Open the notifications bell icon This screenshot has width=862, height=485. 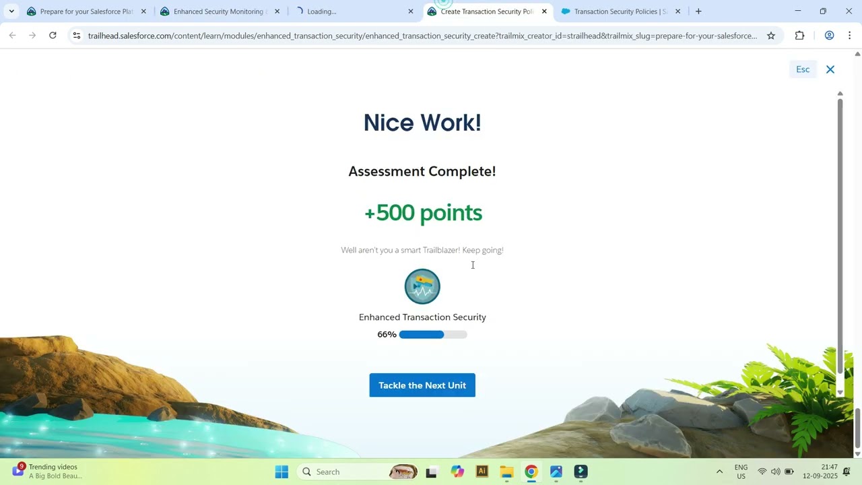847,472
